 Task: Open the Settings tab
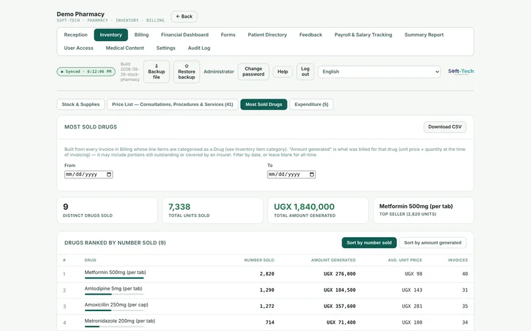pyautogui.click(x=166, y=48)
